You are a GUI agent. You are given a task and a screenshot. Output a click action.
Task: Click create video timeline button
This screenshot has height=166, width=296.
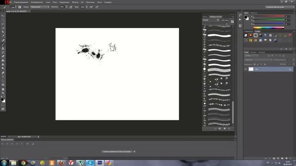click(117, 152)
